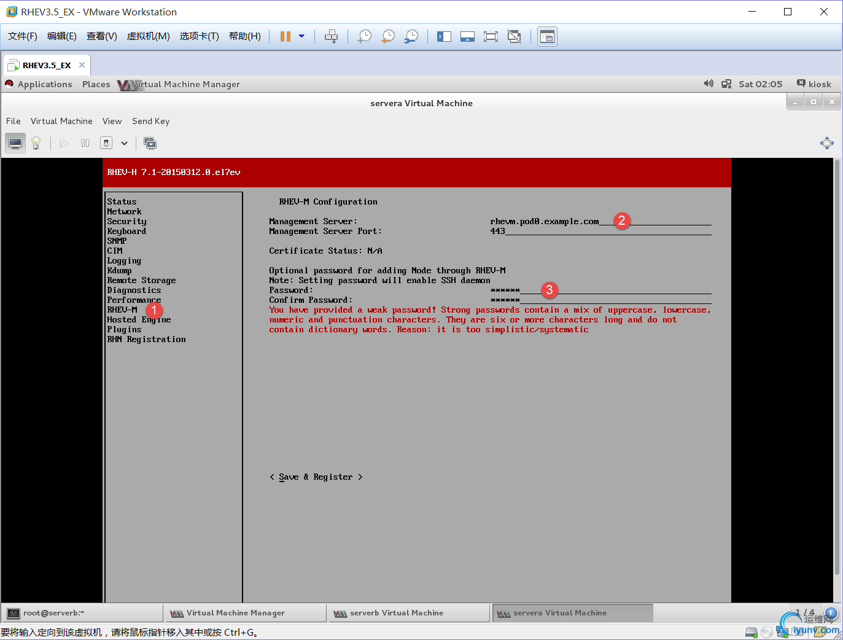Toggle the thumbnail bar view icon
This screenshot has height=640, width=843.
tap(467, 36)
